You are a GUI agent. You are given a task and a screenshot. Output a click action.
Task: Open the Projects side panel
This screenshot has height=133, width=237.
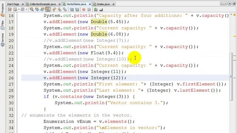point(3,10)
